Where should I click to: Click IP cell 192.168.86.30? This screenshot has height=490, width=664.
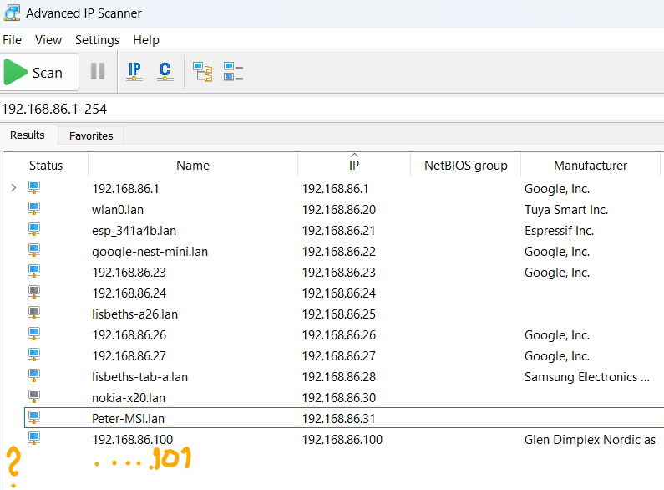[x=339, y=398]
